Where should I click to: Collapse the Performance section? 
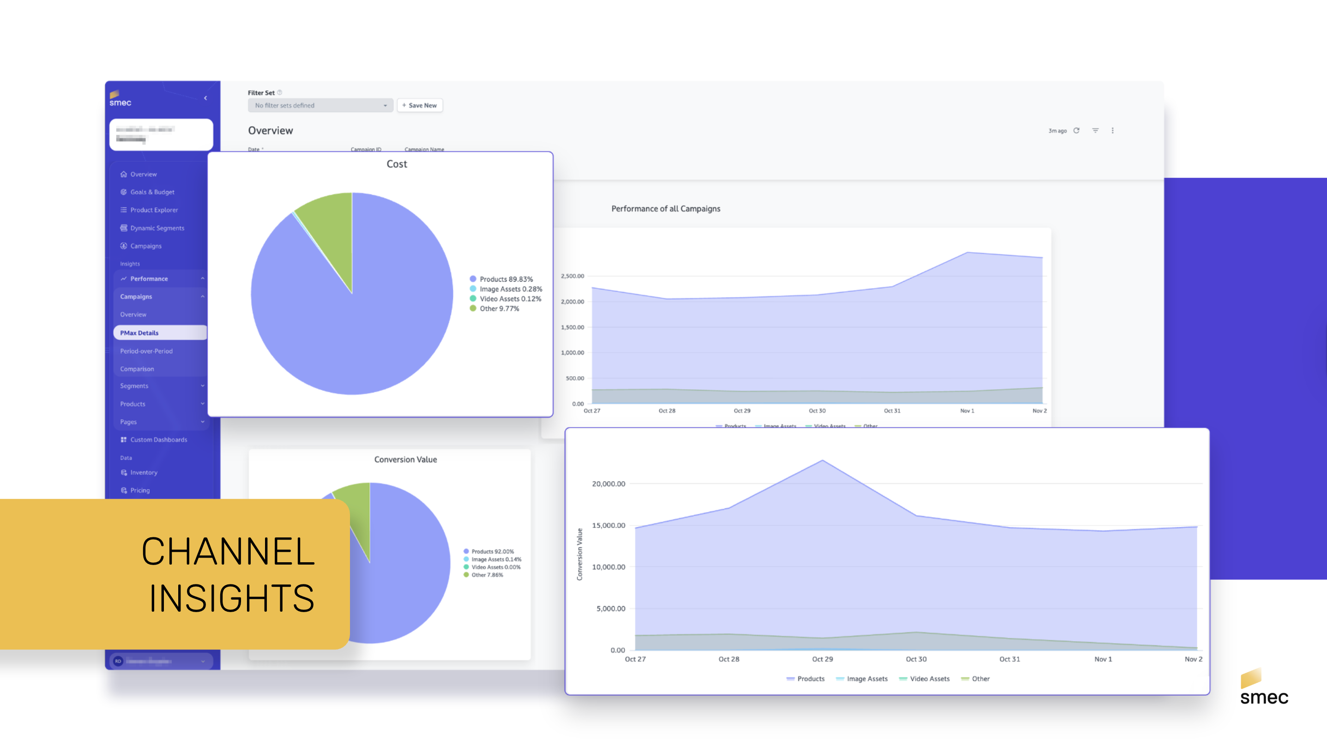202,279
